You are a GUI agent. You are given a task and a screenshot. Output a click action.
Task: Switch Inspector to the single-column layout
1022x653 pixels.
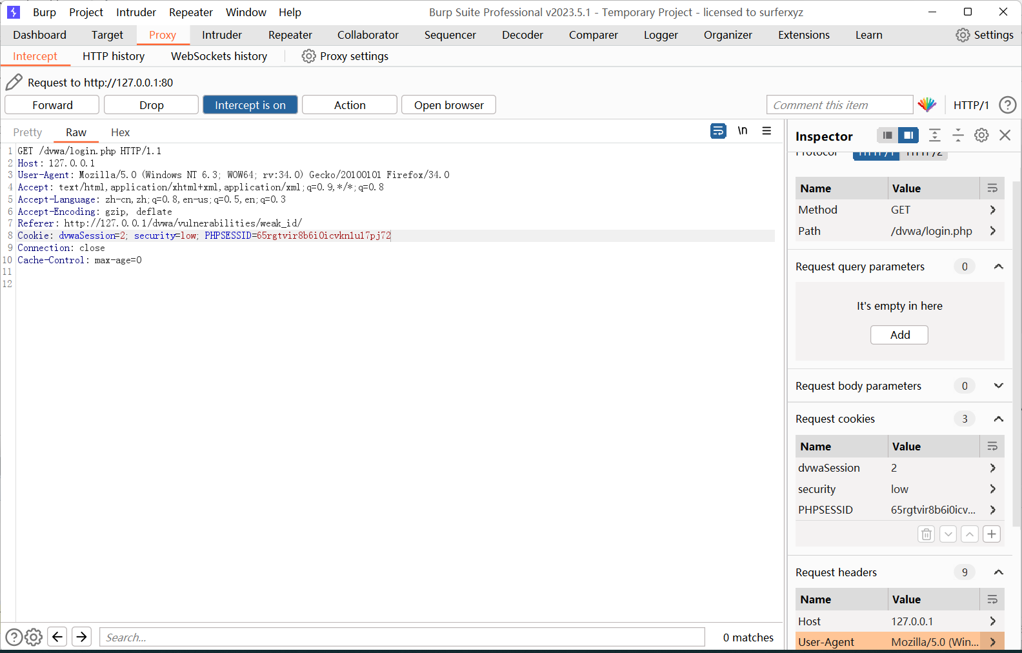coord(888,136)
